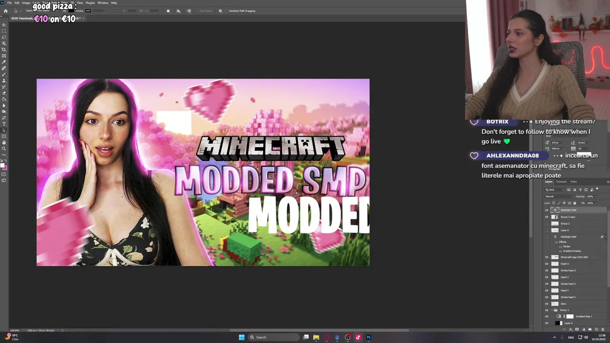The height and width of the screenshot is (343, 610).
Task: Select the Frame tool
Action: point(4,55)
